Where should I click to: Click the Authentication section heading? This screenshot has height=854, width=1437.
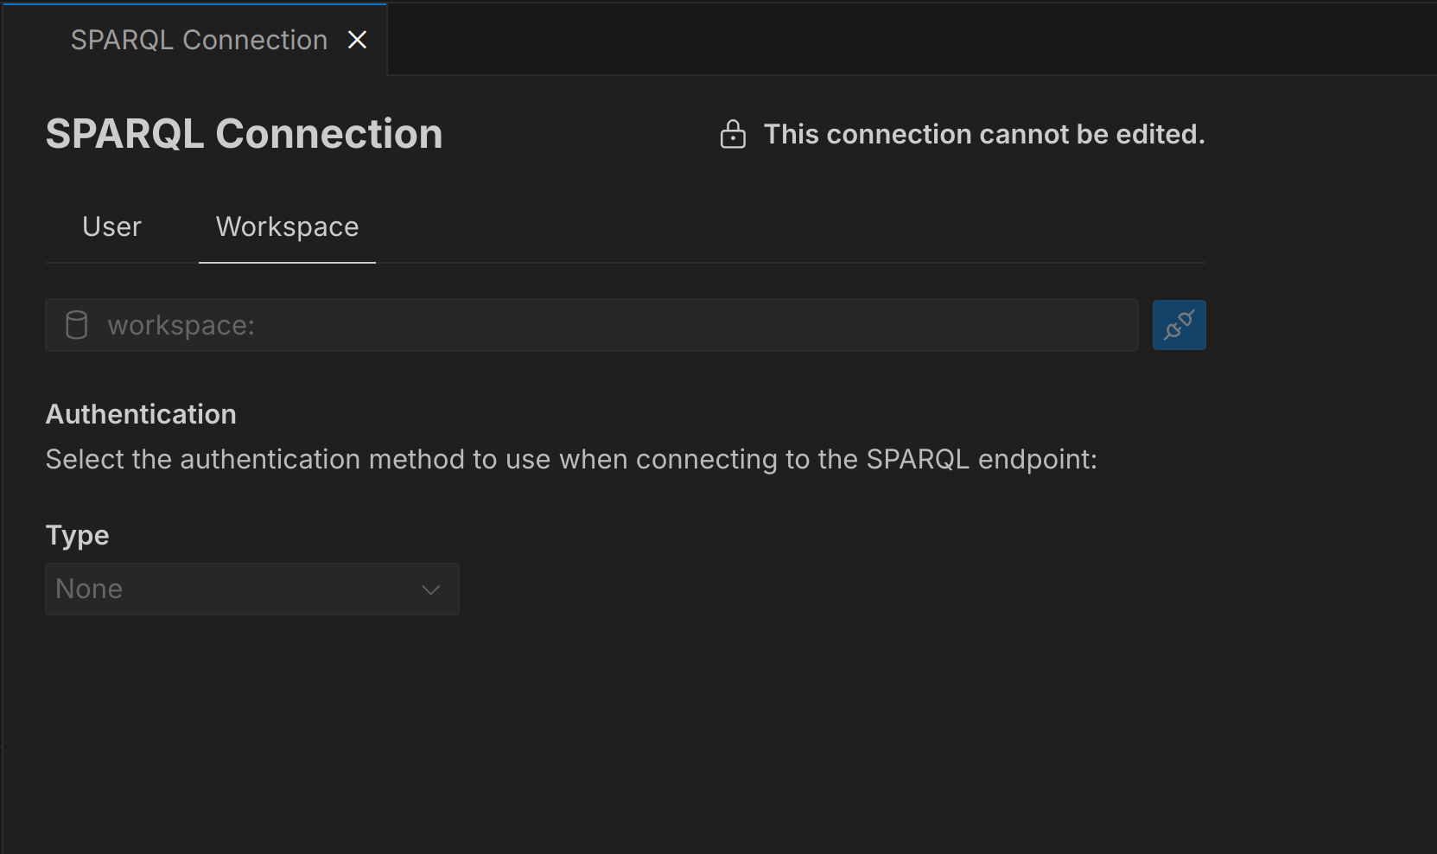coord(140,414)
